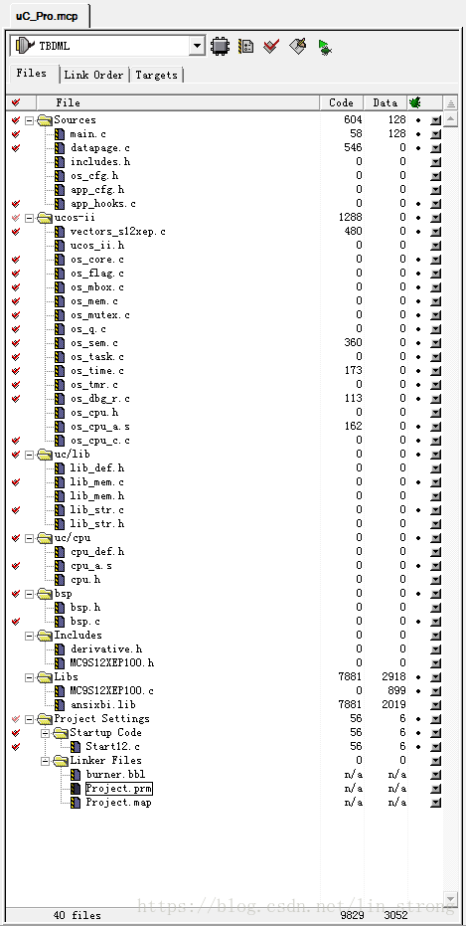Select the uC_Pro.mcp window tab
466x926 pixels.
[47, 16]
